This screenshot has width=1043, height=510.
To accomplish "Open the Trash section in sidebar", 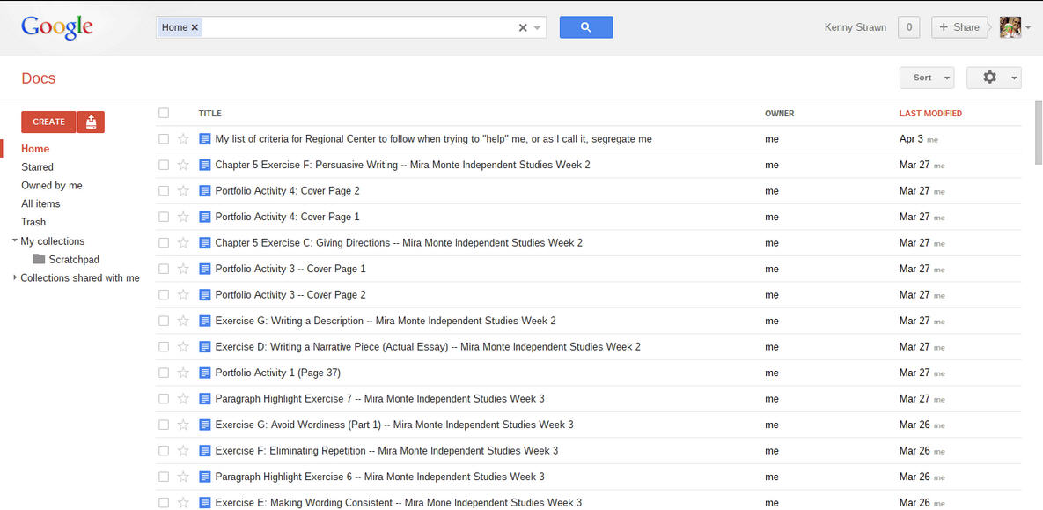I will [33, 222].
